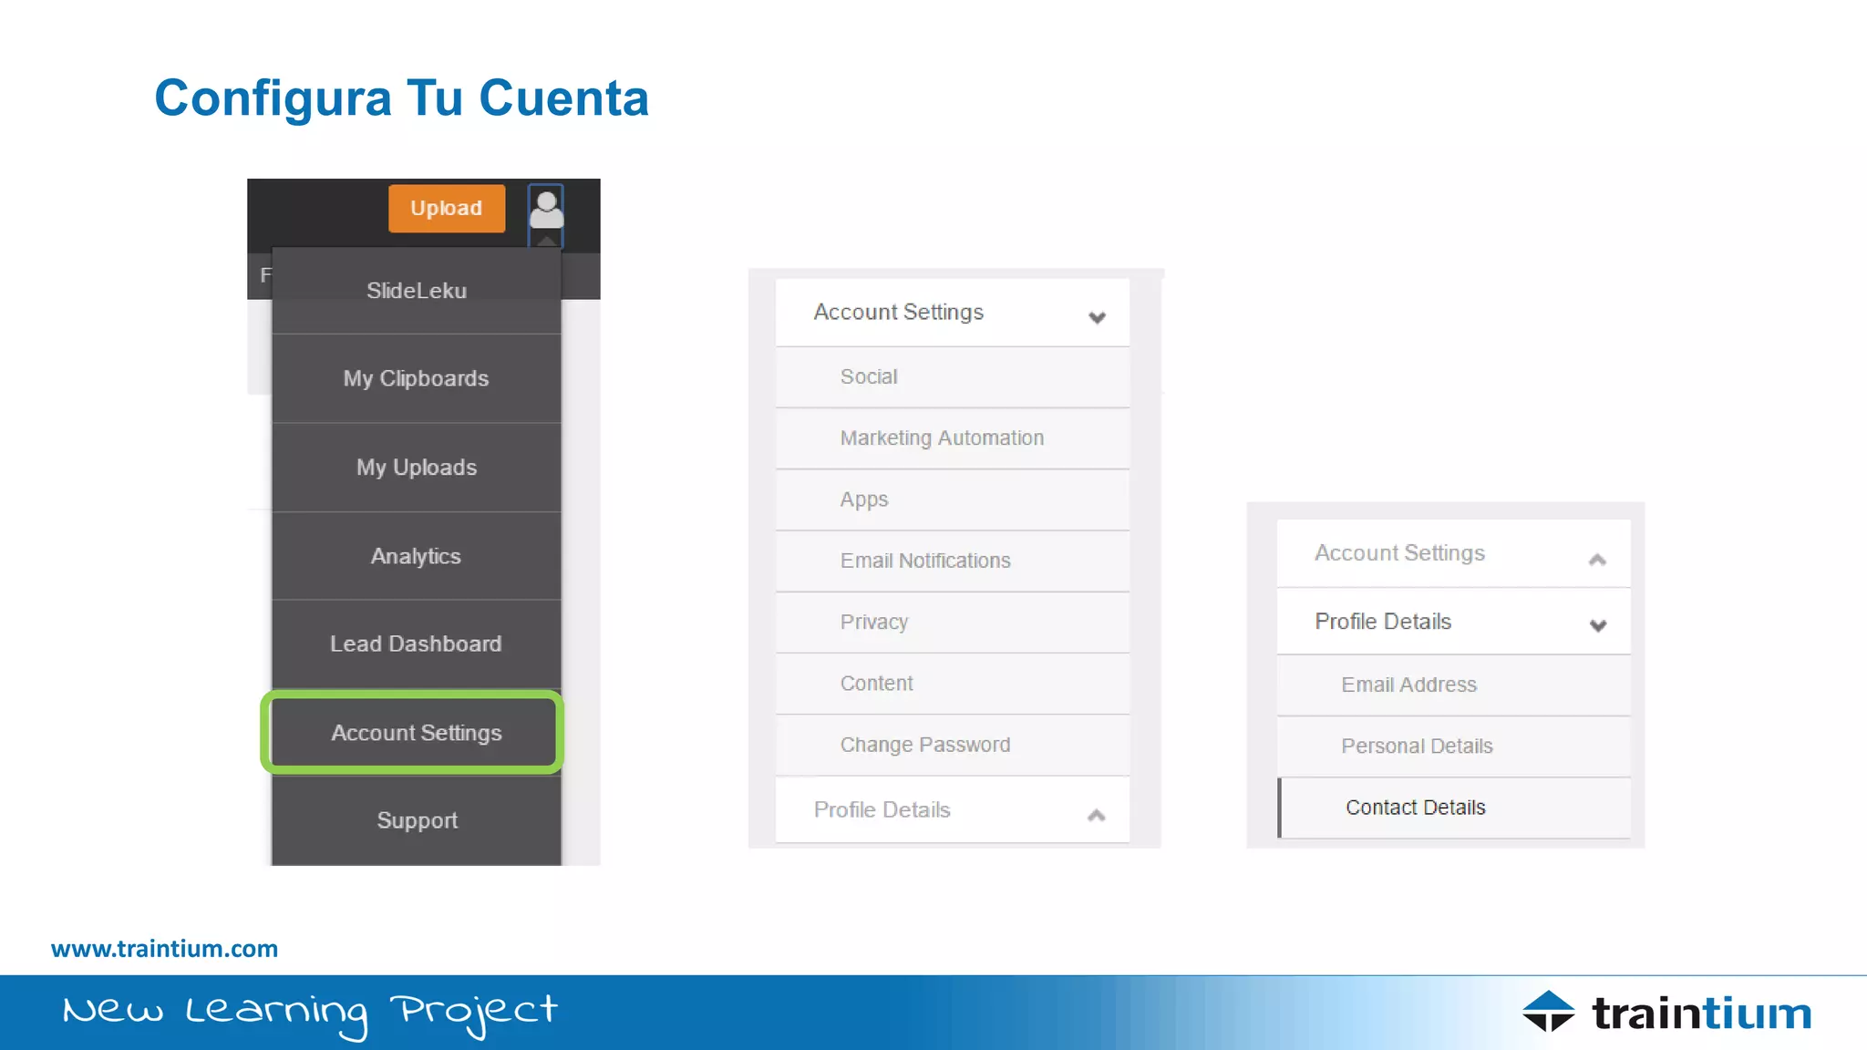Open the user profile avatar icon
This screenshot has height=1050, width=1867.
(x=546, y=212)
